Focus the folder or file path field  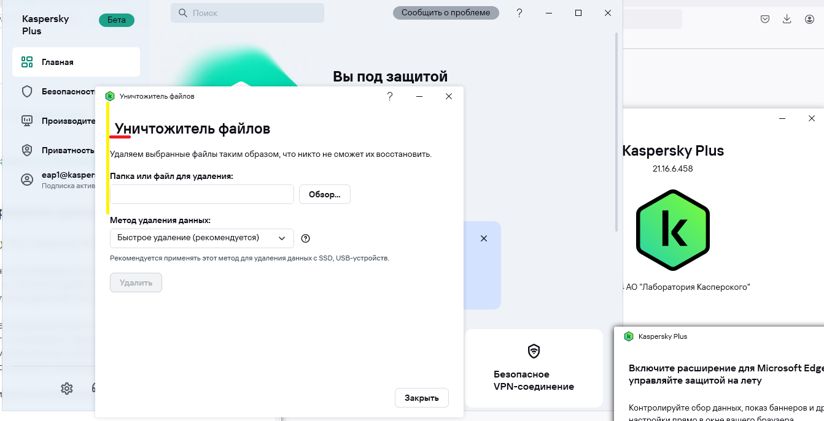pos(202,194)
